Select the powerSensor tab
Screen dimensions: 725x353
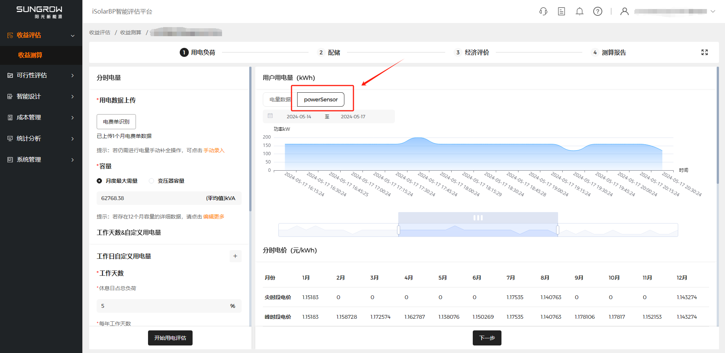click(321, 99)
